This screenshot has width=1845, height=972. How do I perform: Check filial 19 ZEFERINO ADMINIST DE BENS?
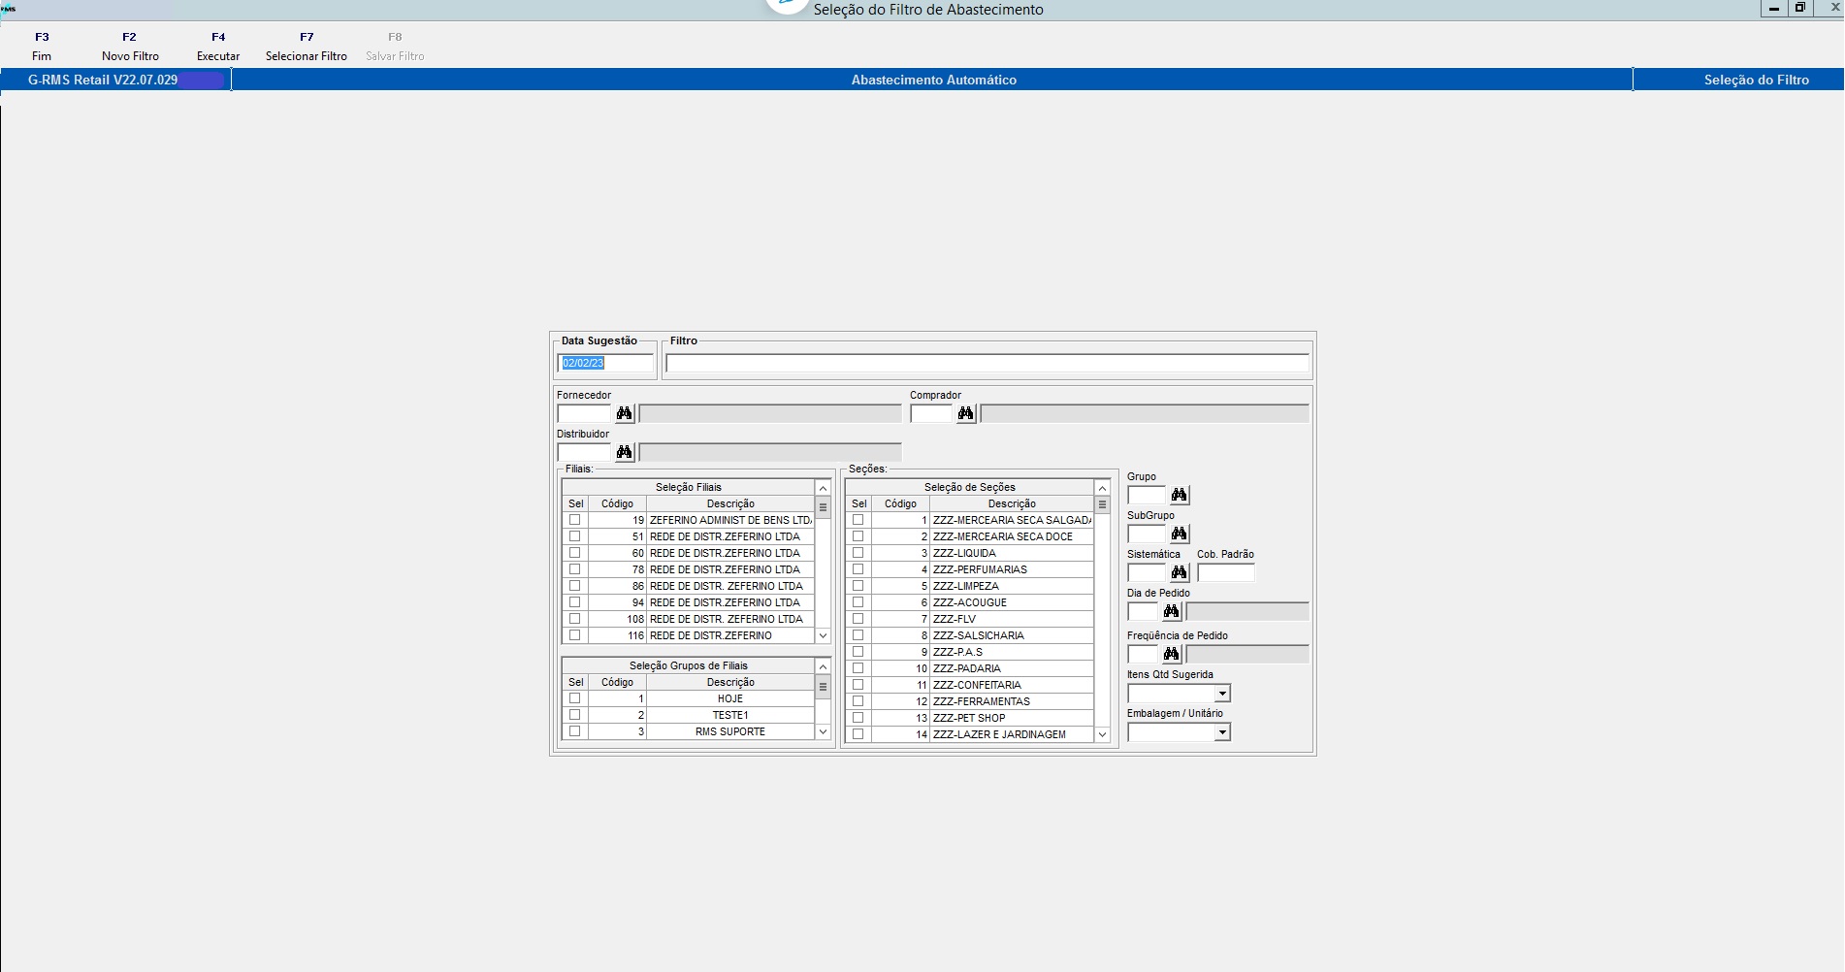click(574, 520)
